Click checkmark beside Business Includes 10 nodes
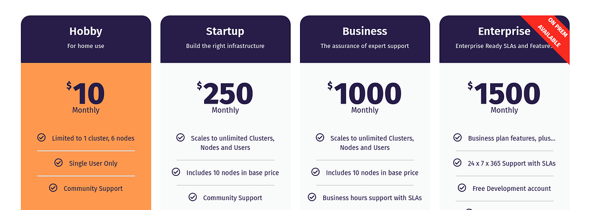 point(315,172)
